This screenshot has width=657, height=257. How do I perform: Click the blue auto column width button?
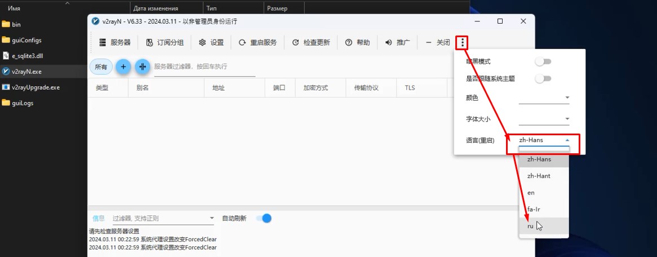[143, 67]
